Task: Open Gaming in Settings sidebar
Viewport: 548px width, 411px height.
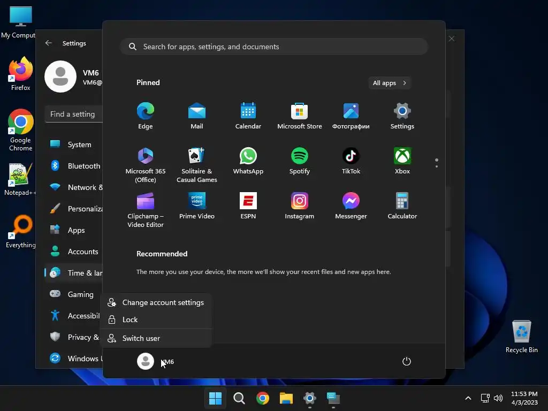Action: [74, 294]
